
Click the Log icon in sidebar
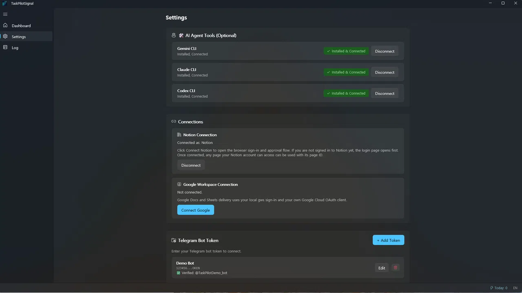tap(5, 47)
